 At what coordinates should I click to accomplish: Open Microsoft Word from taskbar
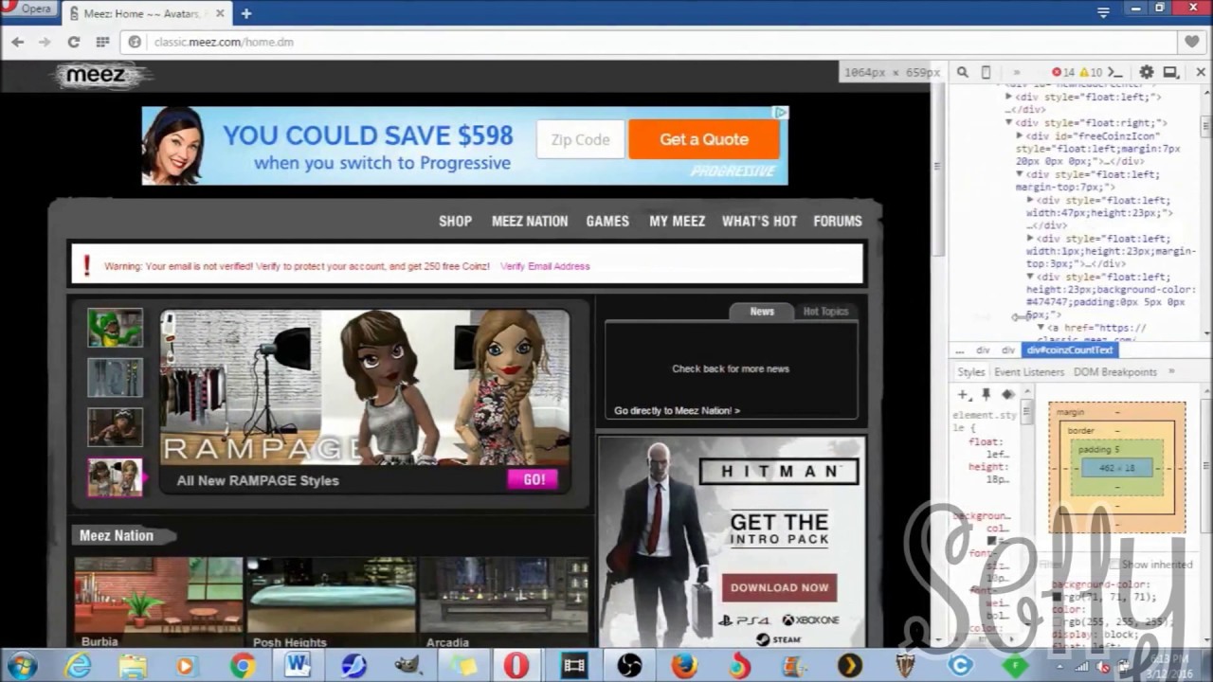298,666
